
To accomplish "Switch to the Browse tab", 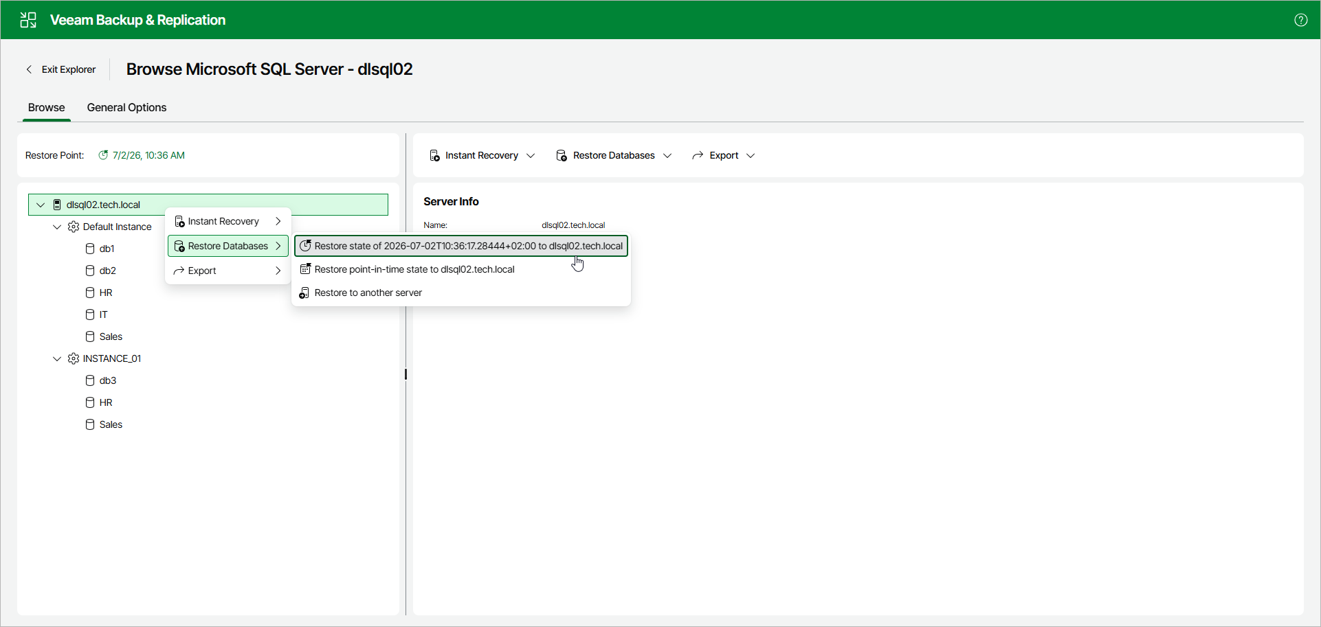I will [x=47, y=108].
